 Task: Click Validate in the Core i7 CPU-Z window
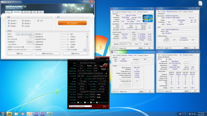[x=141, y=48]
